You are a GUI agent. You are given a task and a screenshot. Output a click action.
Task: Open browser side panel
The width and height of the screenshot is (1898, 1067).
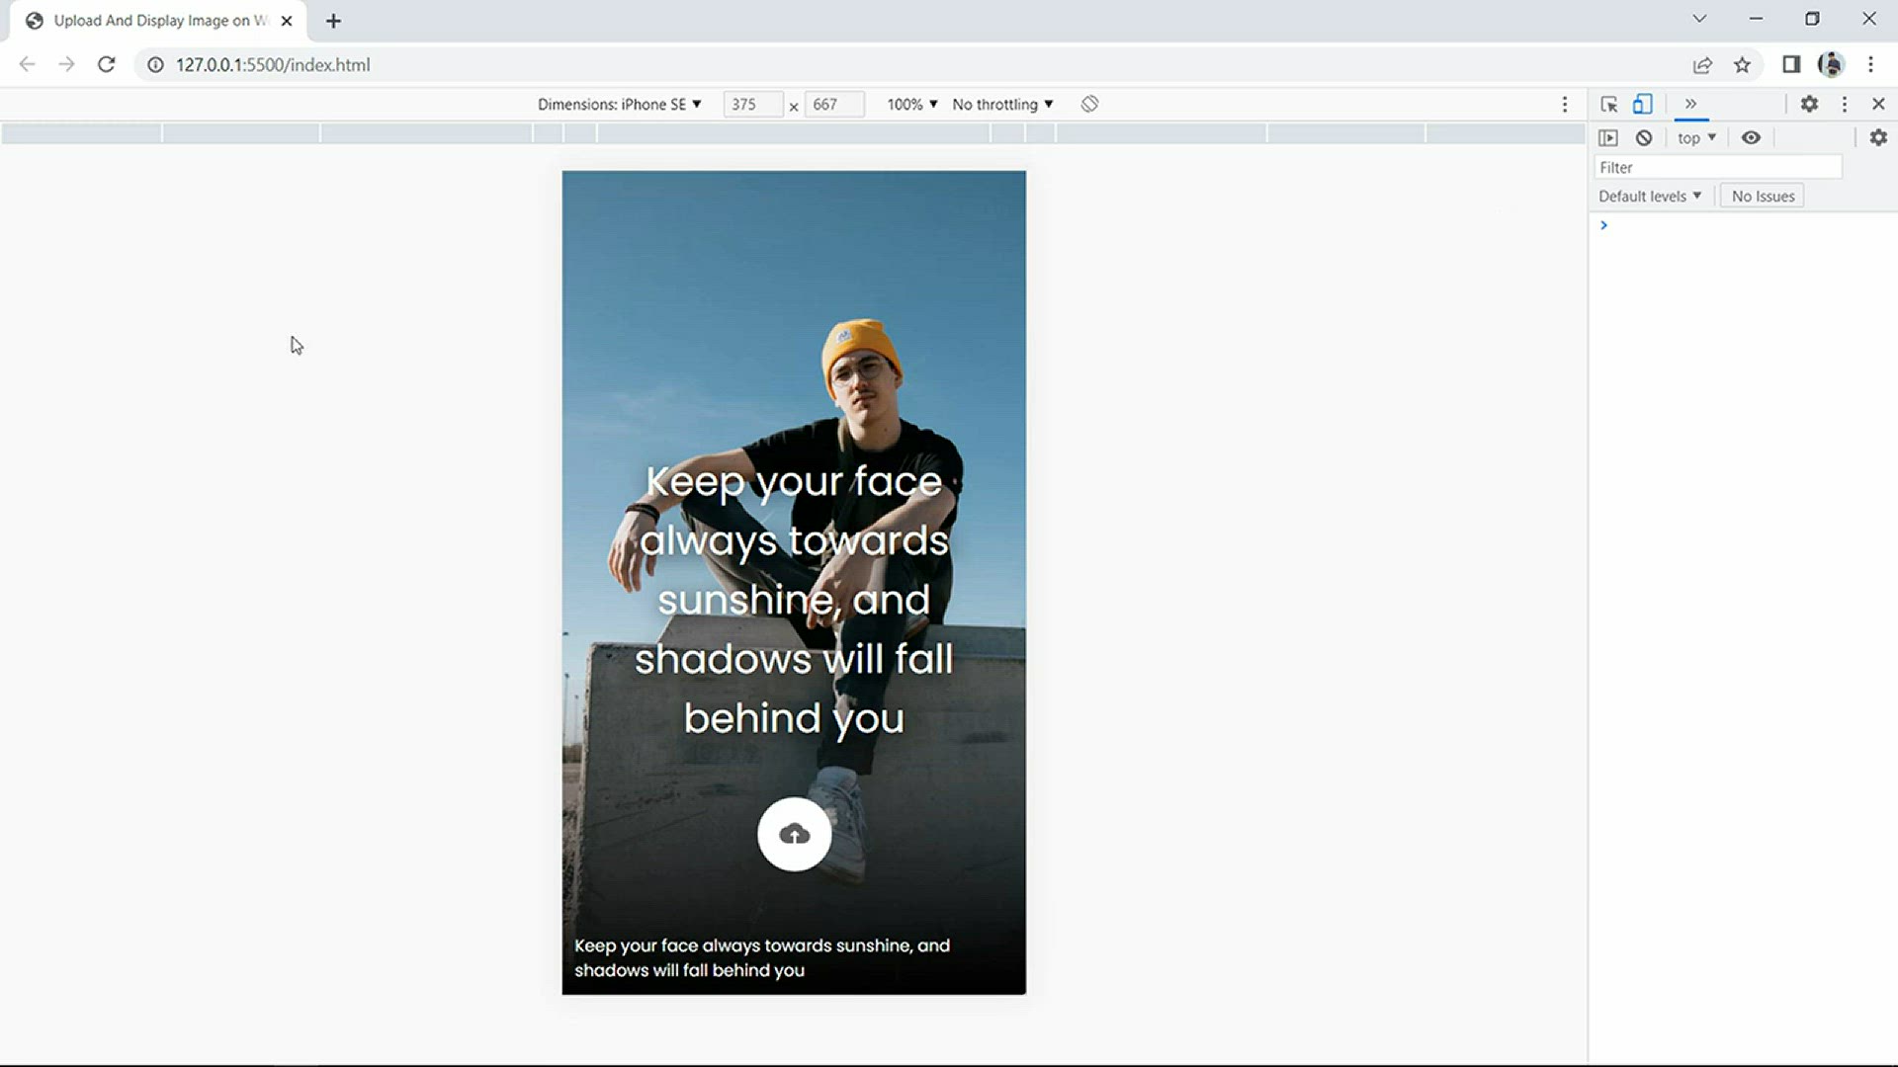(x=1791, y=64)
